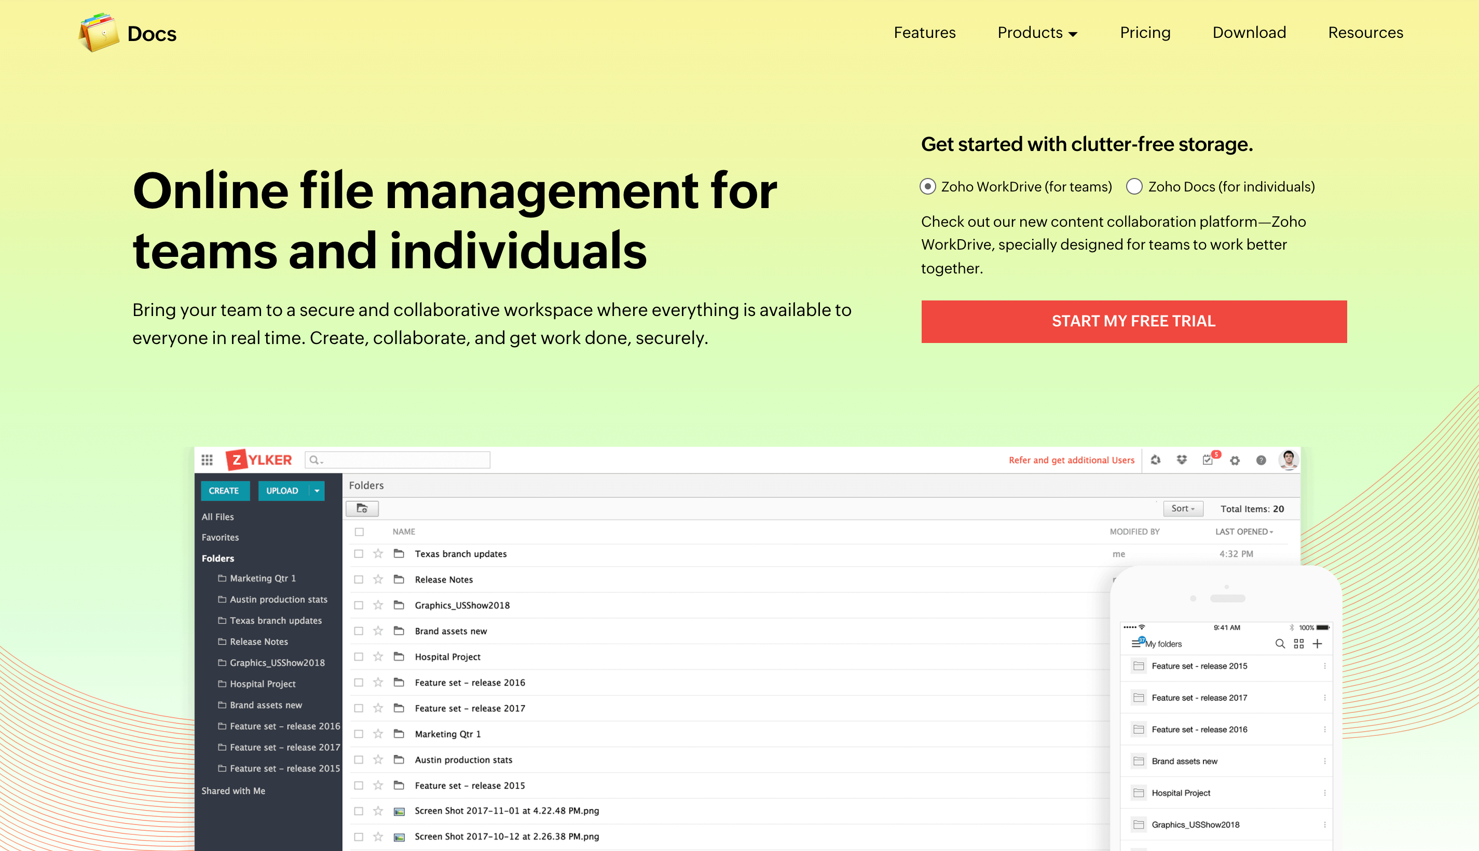The width and height of the screenshot is (1479, 851).
Task: Click image icon of Screen Shot 2017-11-01 file
Action: (x=399, y=811)
